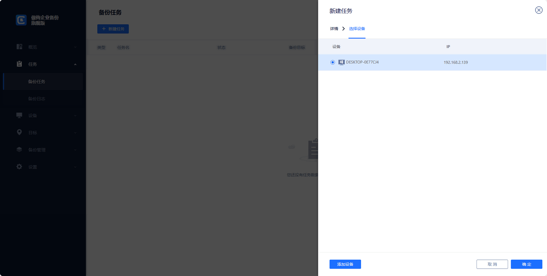Expand the 设备 menu chevron
Screen dimensions: 547x276
coord(75,116)
